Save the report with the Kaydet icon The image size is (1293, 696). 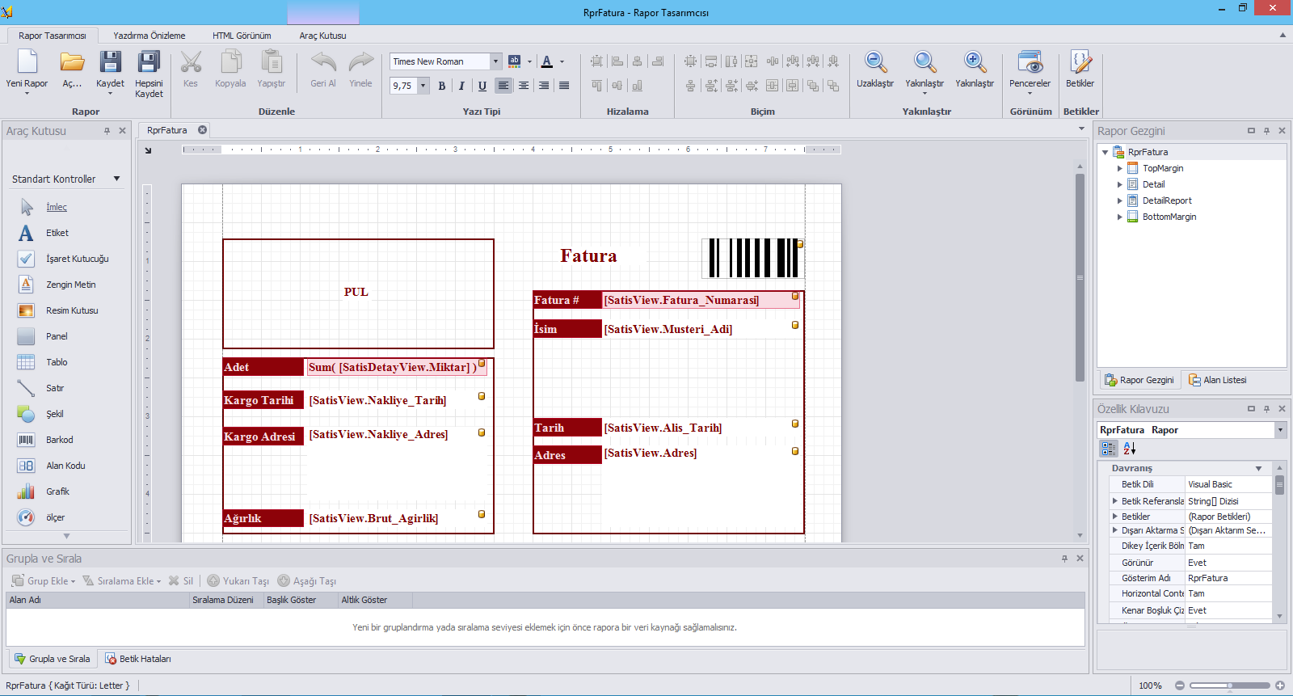click(x=110, y=62)
